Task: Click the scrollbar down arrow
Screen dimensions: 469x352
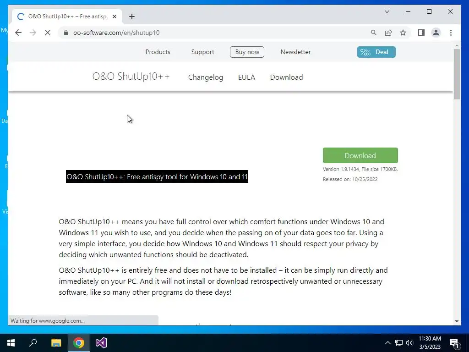Action: pos(457,321)
